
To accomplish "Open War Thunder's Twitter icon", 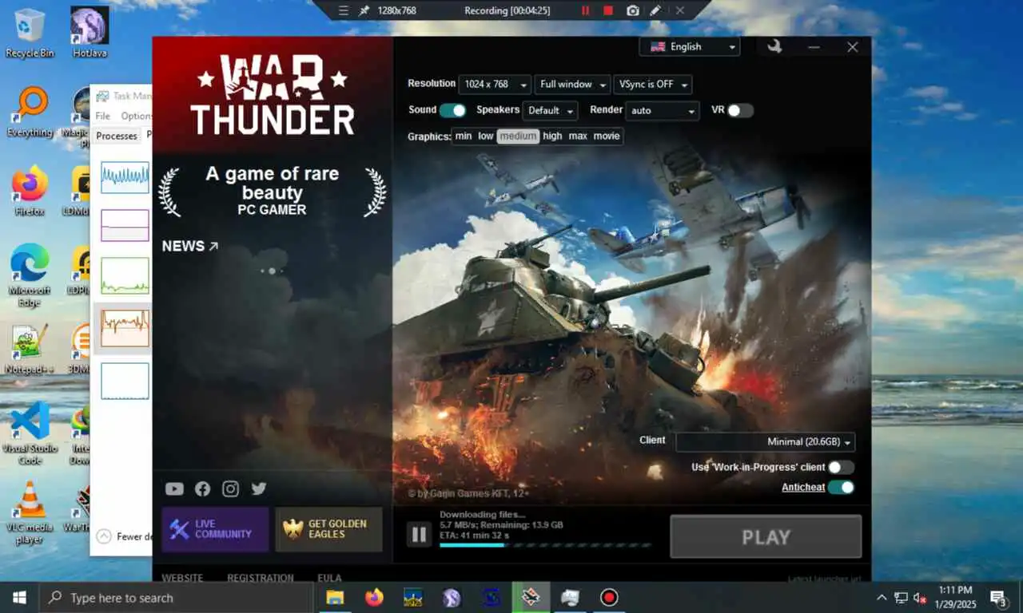I will [259, 488].
